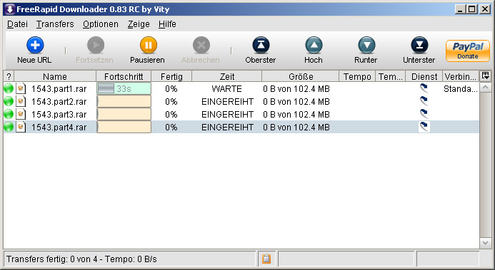Select file 1543.part2.rar

point(59,102)
